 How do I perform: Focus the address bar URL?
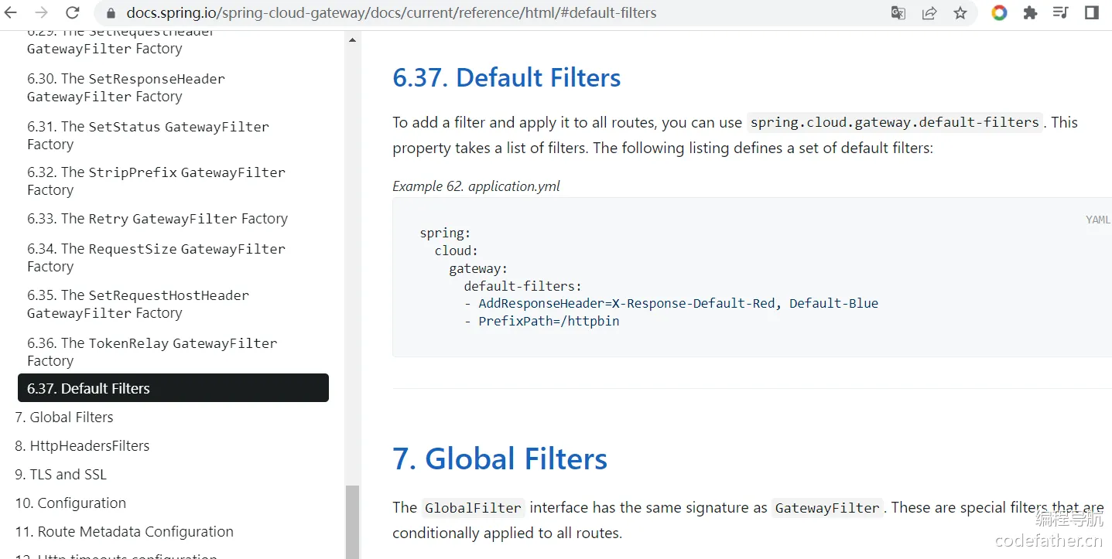click(x=392, y=13)
